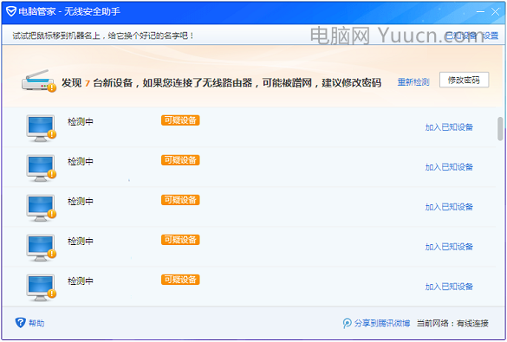Add fifth device via 加入已知设备
This screenshot has height=342, width=507.
(x=449, y=287)
